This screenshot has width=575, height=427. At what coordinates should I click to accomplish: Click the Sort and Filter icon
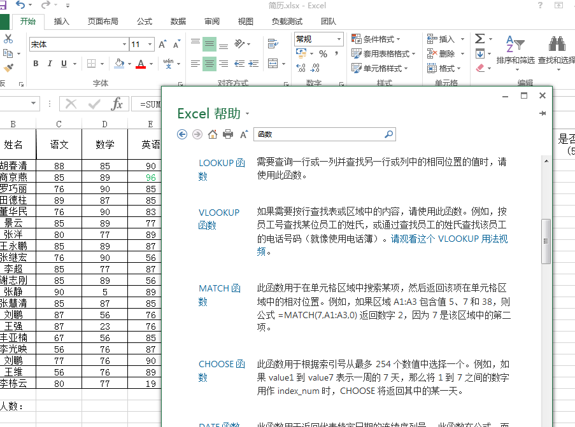coord(515,44)
